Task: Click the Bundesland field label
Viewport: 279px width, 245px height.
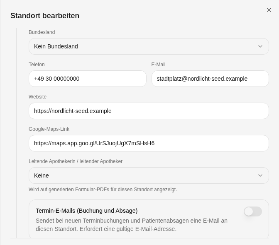Action: coord(42,32)
